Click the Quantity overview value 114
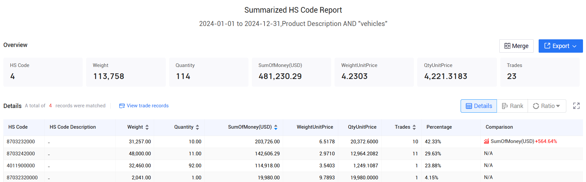 point(183,76)
